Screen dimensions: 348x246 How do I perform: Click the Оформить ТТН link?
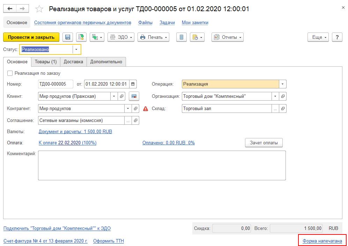109,241
